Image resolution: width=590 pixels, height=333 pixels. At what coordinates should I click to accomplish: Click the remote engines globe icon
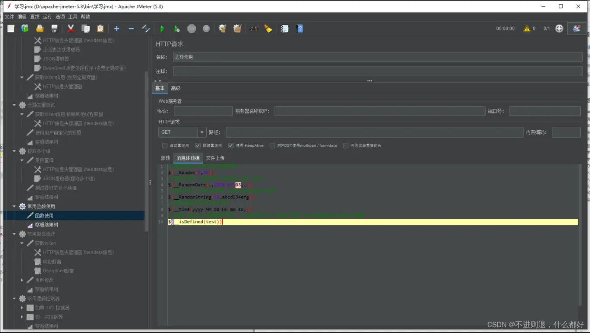coord(559,28)
